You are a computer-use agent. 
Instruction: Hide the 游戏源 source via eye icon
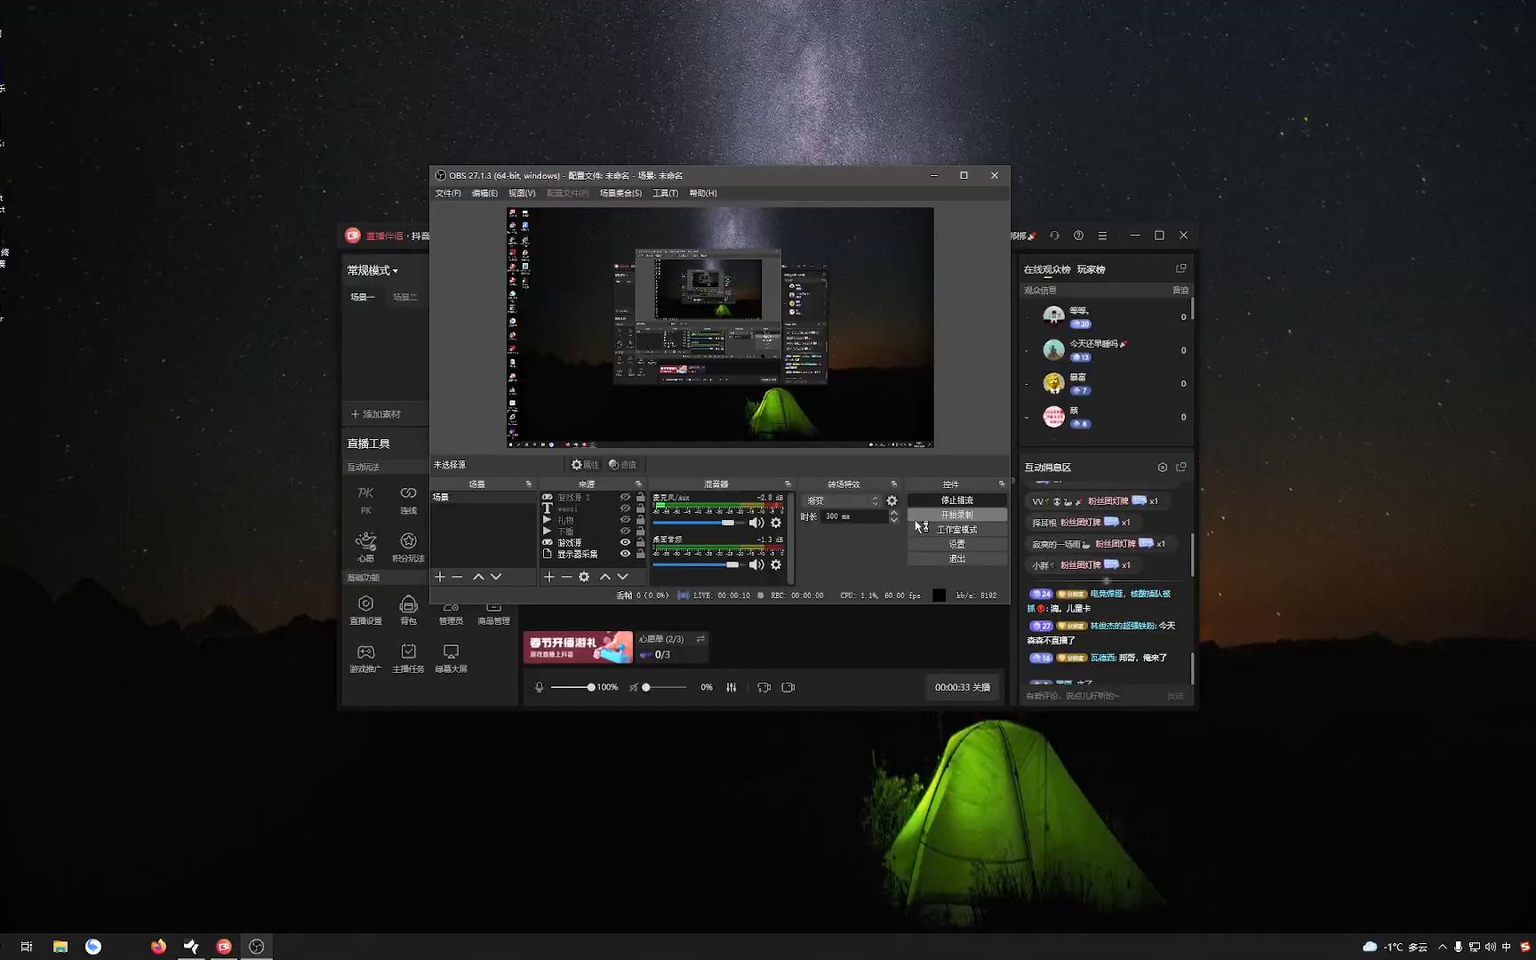[x=625, y=542]
